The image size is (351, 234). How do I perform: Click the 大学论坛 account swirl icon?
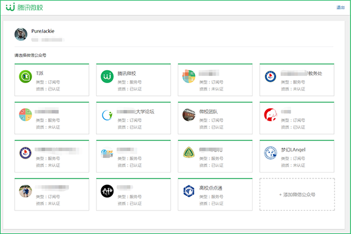(107, 115)
